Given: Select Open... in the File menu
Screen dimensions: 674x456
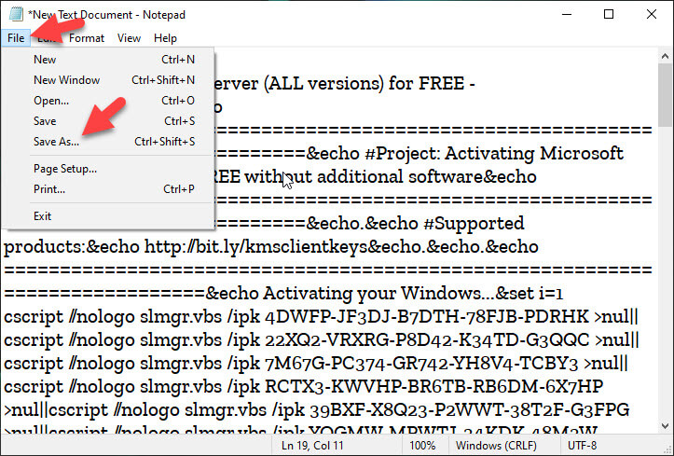Looking at the screenshot, I should 51,101.
